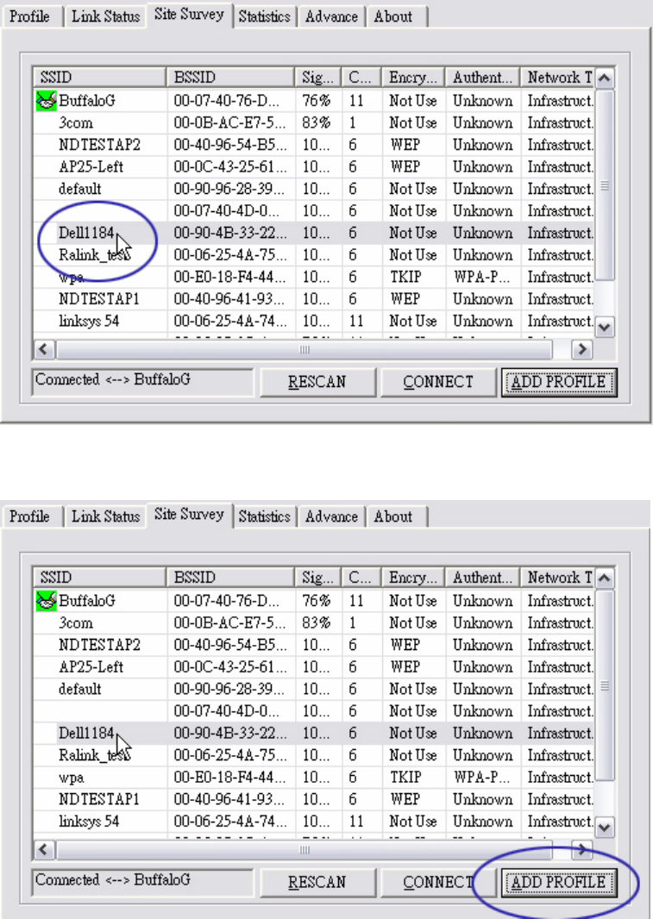
Task: Click BSSID 00-90-4B-33-22... in bottom window
Action: 230,733
